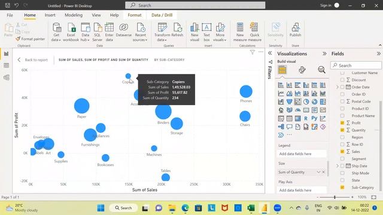Switch to the Insert tab
The width and height of the screenshot is (383, 215).
click(x=50, y=15)
